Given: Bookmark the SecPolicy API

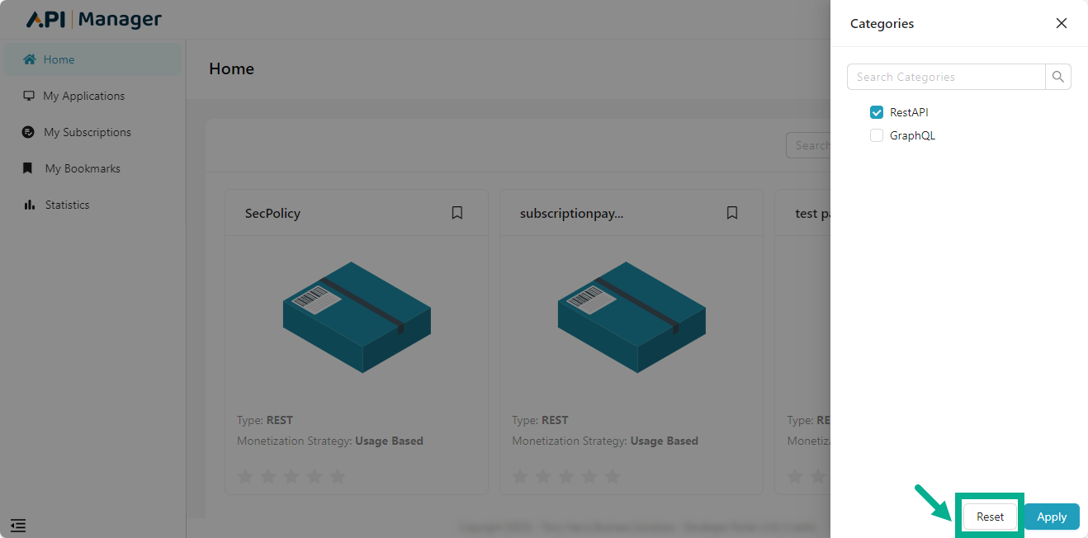Looking at the screenshot, I should [x=457, y=212].
